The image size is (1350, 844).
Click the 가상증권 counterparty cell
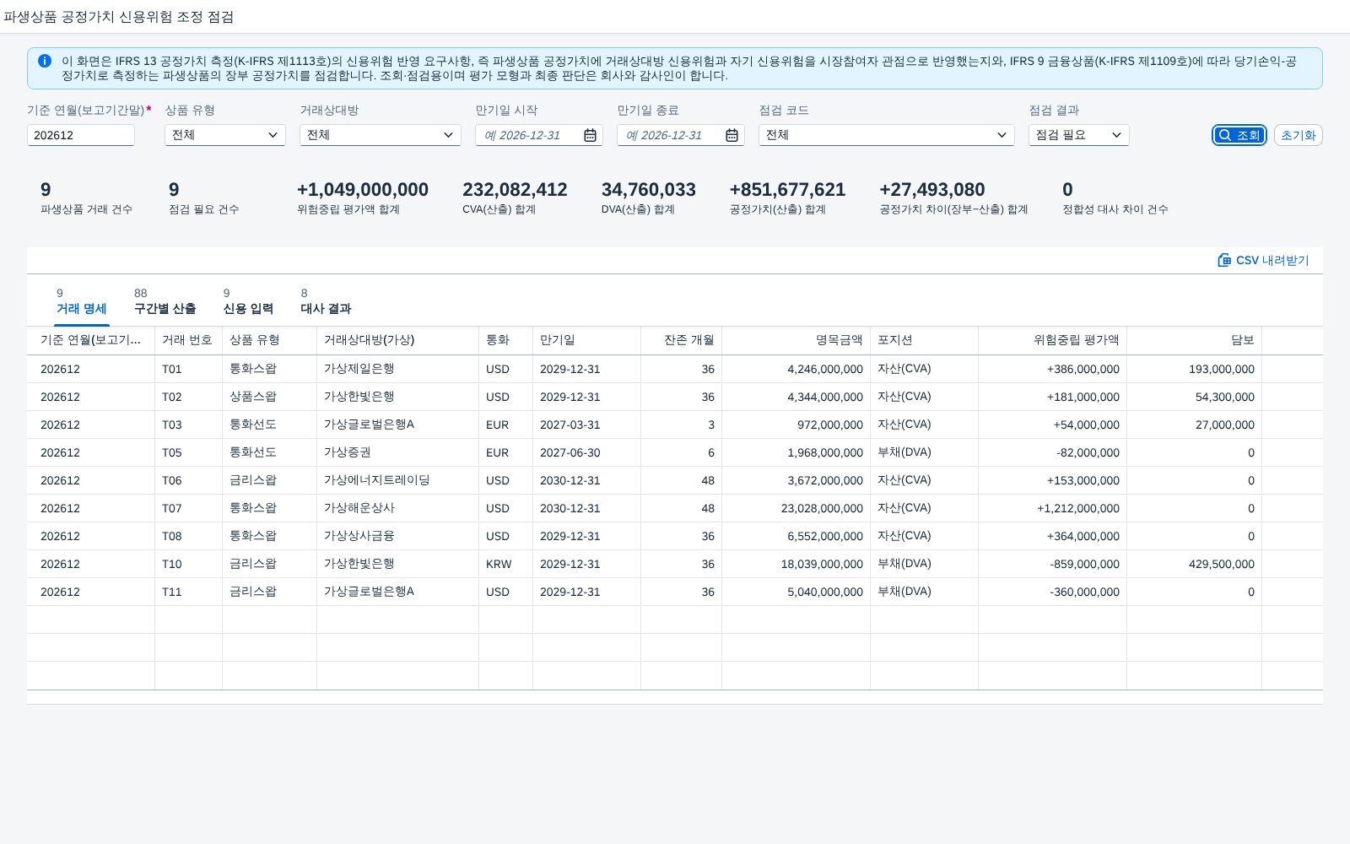click(397, 452)
